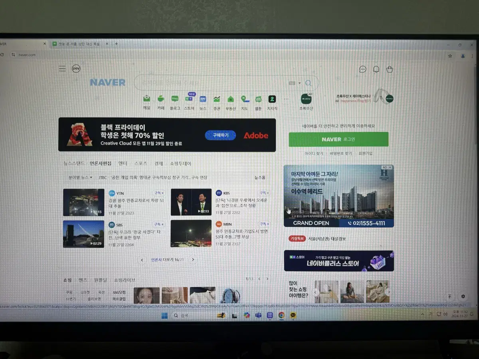Open the 아이디 찾기 link
479x359 pixels.
(x=314, y=153)
